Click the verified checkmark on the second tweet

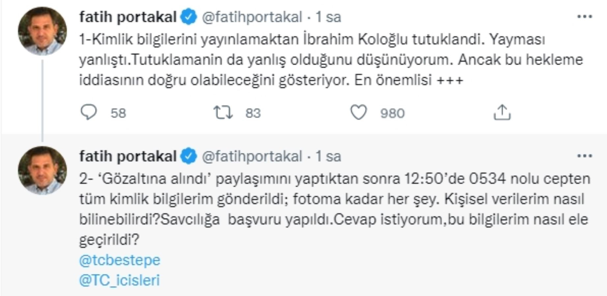(x=188, y=156)
